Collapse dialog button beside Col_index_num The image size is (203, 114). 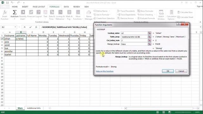tap(149, 40)
